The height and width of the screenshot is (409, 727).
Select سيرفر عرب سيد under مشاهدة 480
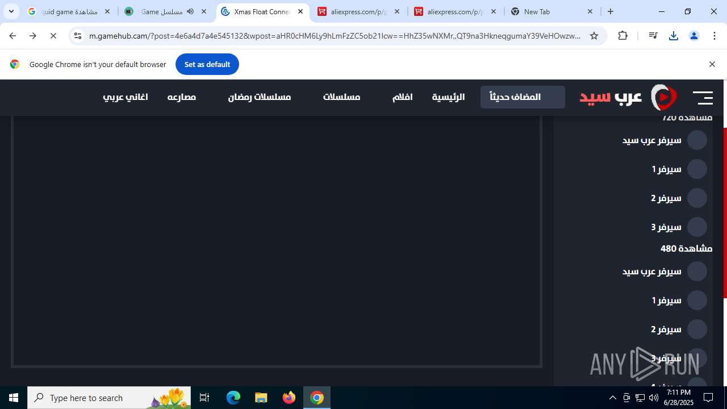click(x=665, y=271)
